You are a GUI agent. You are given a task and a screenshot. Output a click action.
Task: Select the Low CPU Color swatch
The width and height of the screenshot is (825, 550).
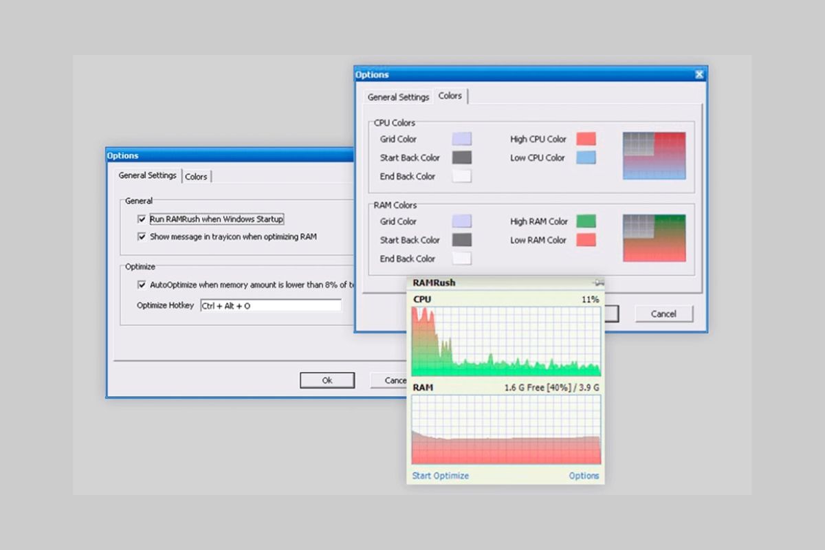point(586,157)
